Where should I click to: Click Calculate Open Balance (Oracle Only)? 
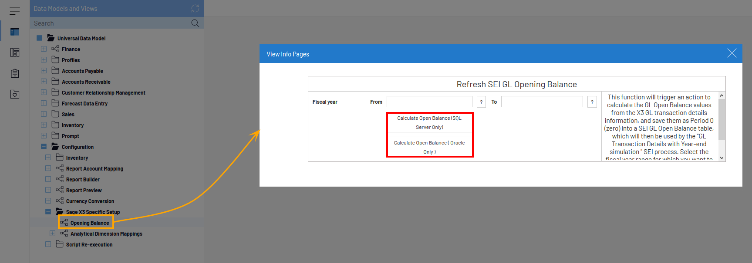(x=429, y=147)
